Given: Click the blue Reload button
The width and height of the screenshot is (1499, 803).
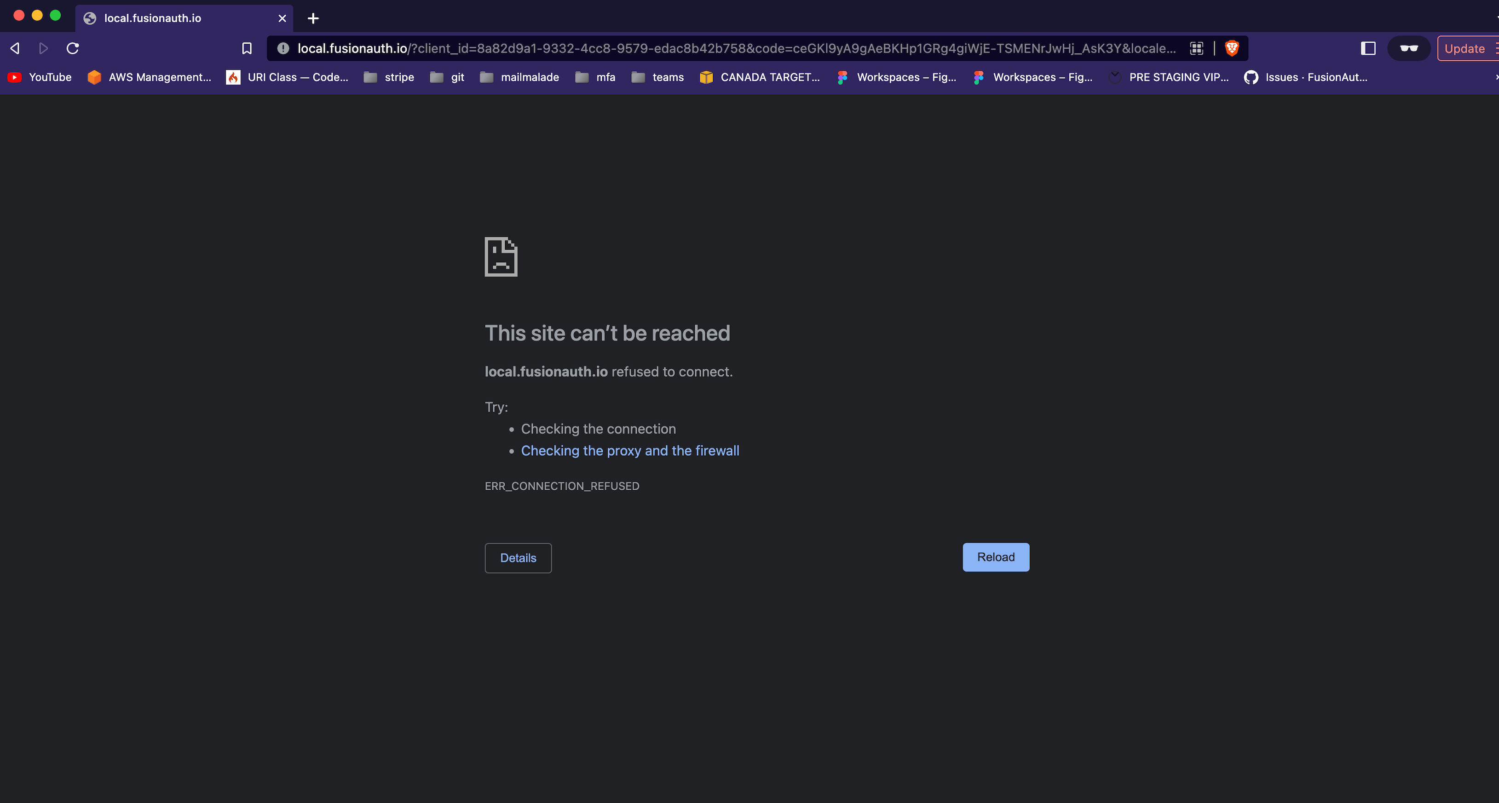Looking at the screenshot, I should click(996, 557).
